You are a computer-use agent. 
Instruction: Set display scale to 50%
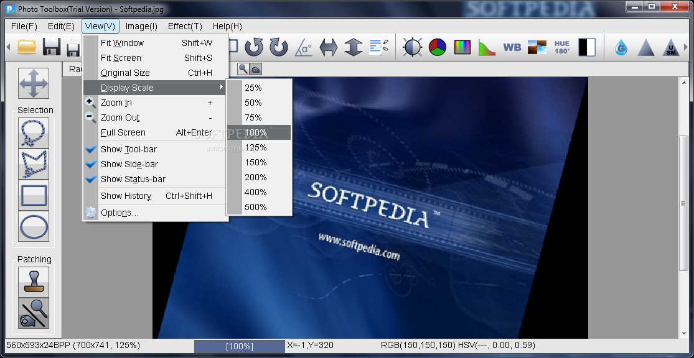(259, 103)
